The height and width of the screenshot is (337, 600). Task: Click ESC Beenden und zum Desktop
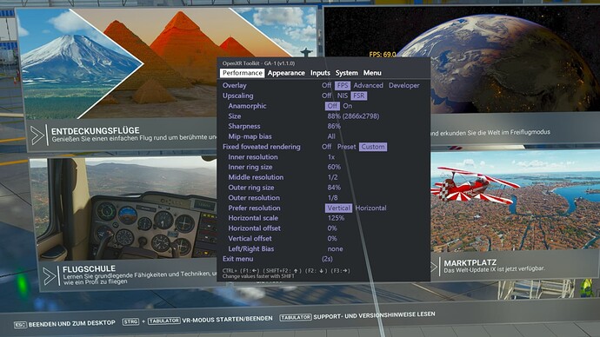64,323
